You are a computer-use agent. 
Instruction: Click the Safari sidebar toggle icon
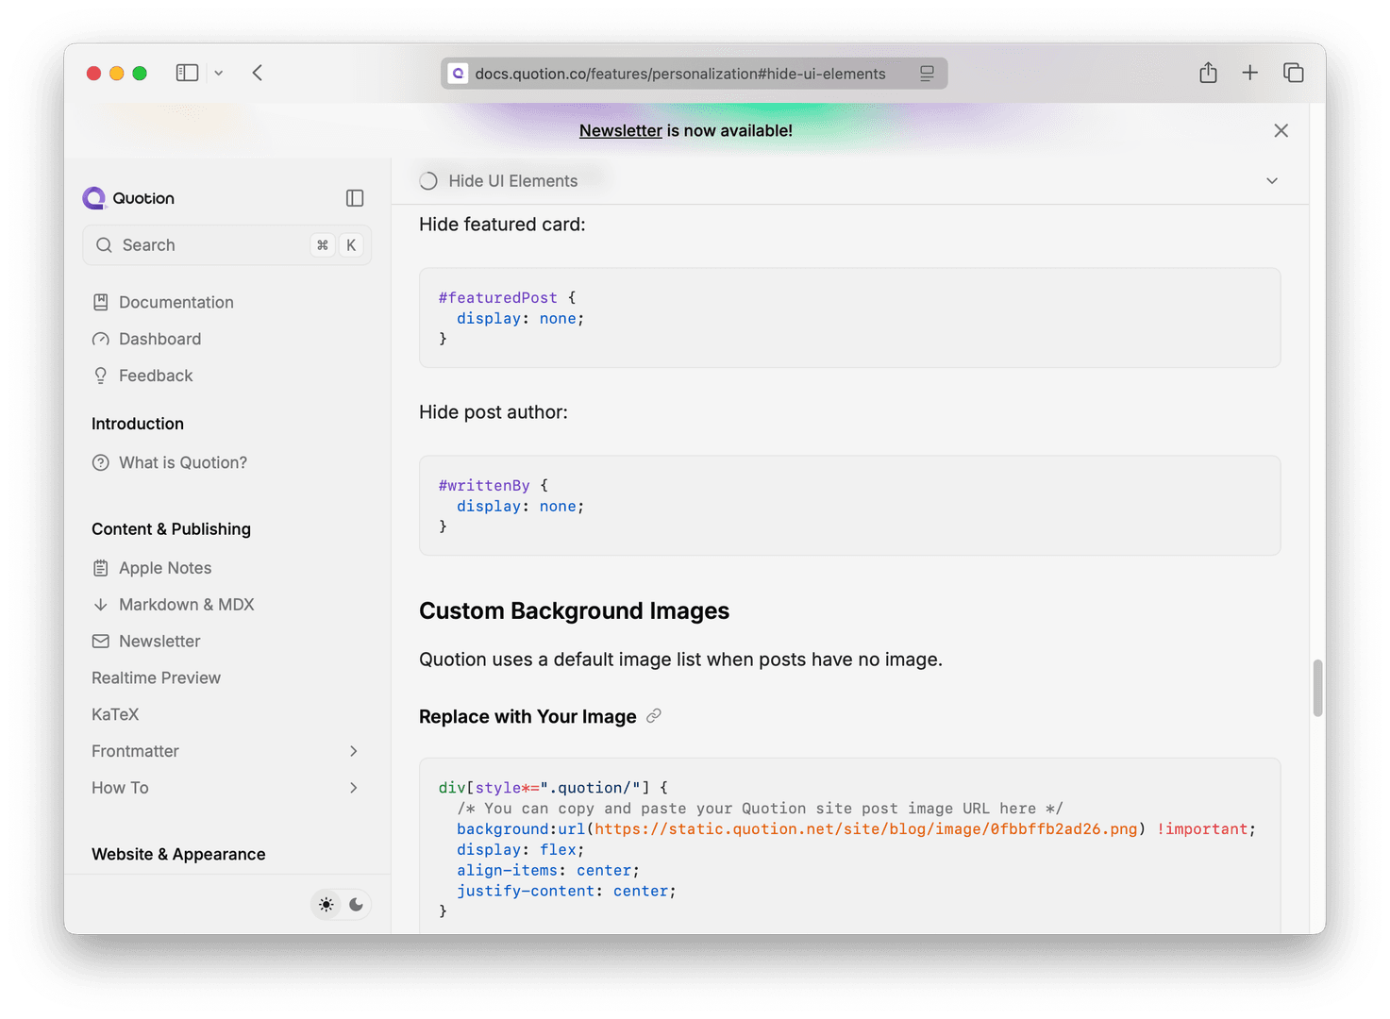point(187,73)
